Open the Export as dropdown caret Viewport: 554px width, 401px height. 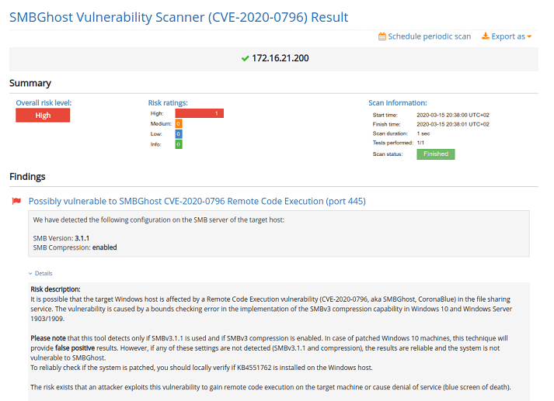pos(529,37)
